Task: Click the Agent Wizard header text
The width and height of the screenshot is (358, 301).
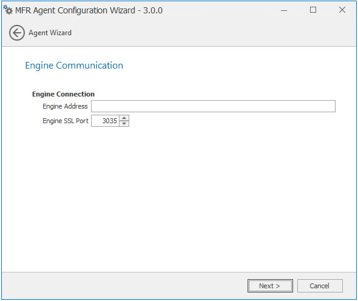Action: (50, 33)
